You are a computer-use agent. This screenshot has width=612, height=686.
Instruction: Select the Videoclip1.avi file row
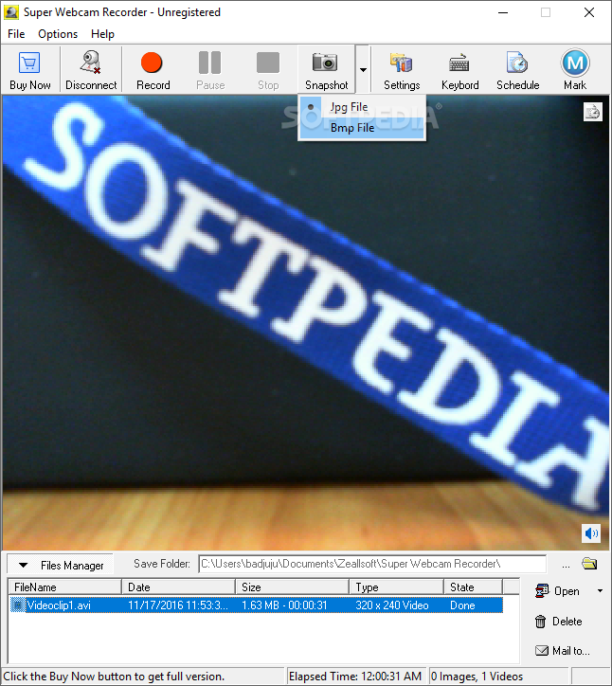(256, 605)
